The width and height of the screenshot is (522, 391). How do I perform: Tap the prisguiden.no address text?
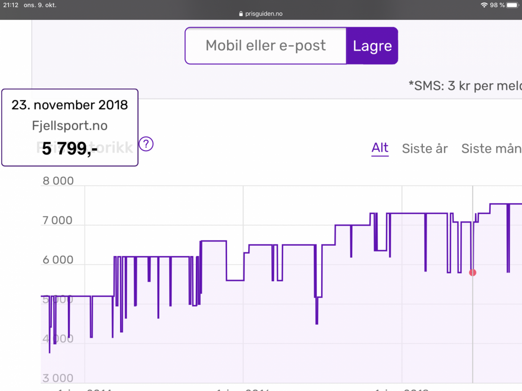264,14
